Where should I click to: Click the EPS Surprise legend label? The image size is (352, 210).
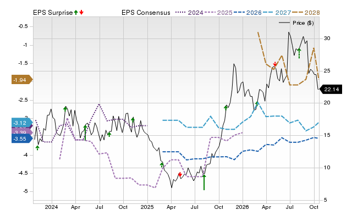coord(53,13)
